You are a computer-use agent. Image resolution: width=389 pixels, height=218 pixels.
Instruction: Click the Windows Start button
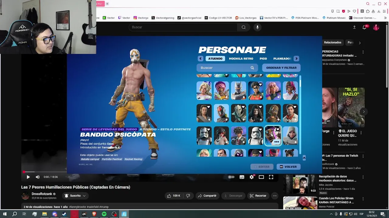tap(5, 214)
